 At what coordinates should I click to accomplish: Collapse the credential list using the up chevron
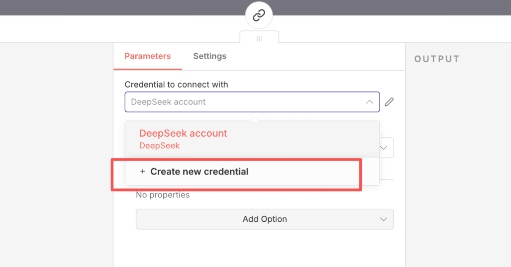click(369, 102)
